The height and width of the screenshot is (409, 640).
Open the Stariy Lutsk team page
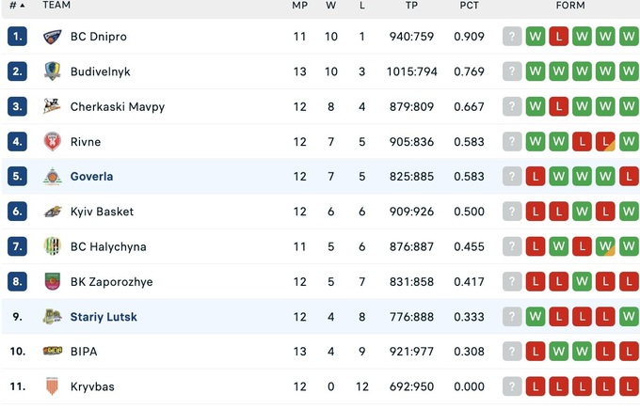coord(104,317)
